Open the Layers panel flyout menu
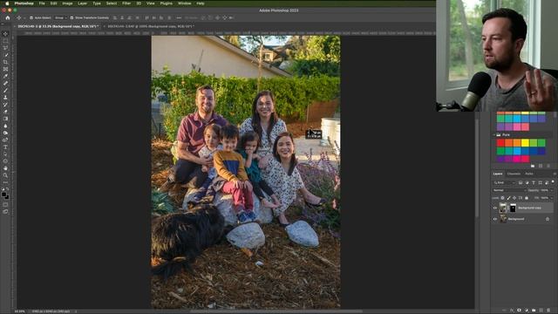The height and width of the screenshot is (314, 558). pyautogui.click(x=555, y=174)
